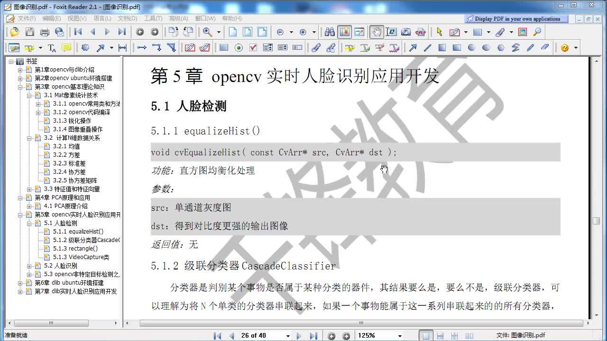Click the Find binoculars icon
The image size is (607, 341).
(330, 32)
